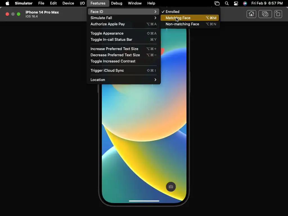Take a screenshot with the toolbar camera icon

click(265, 14)
